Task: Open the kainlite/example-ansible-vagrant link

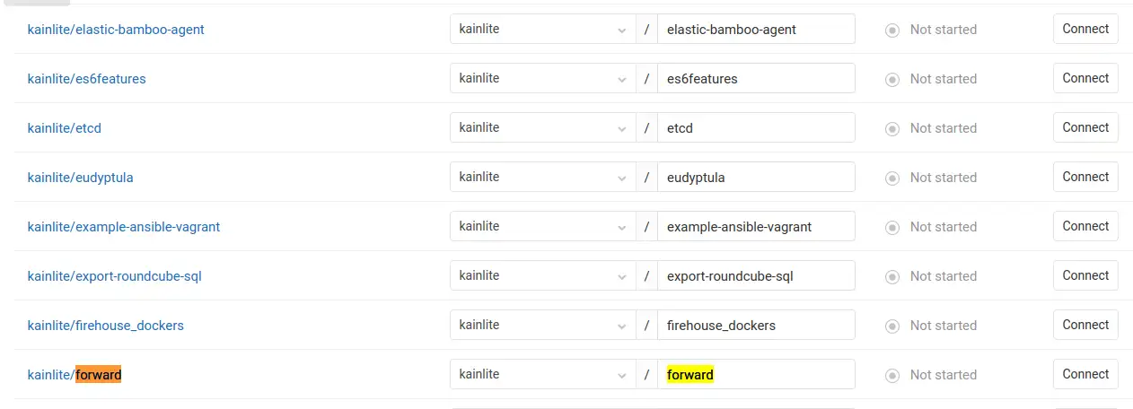Action: pyautogui.click(x=124, y=227)
